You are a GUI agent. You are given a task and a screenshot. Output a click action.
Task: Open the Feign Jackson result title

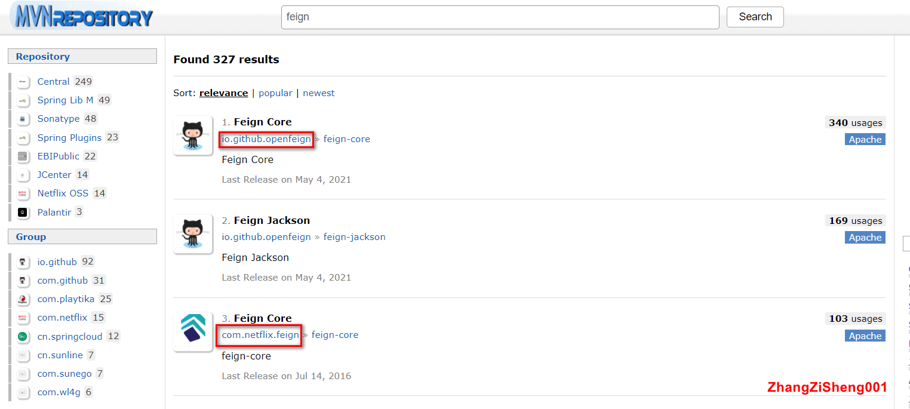(x=272, y=220)
